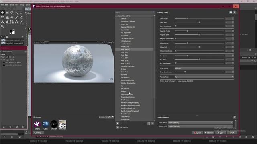Open the Input layers dropdown
The image size is (257, 144).
[x=200, y=122]
